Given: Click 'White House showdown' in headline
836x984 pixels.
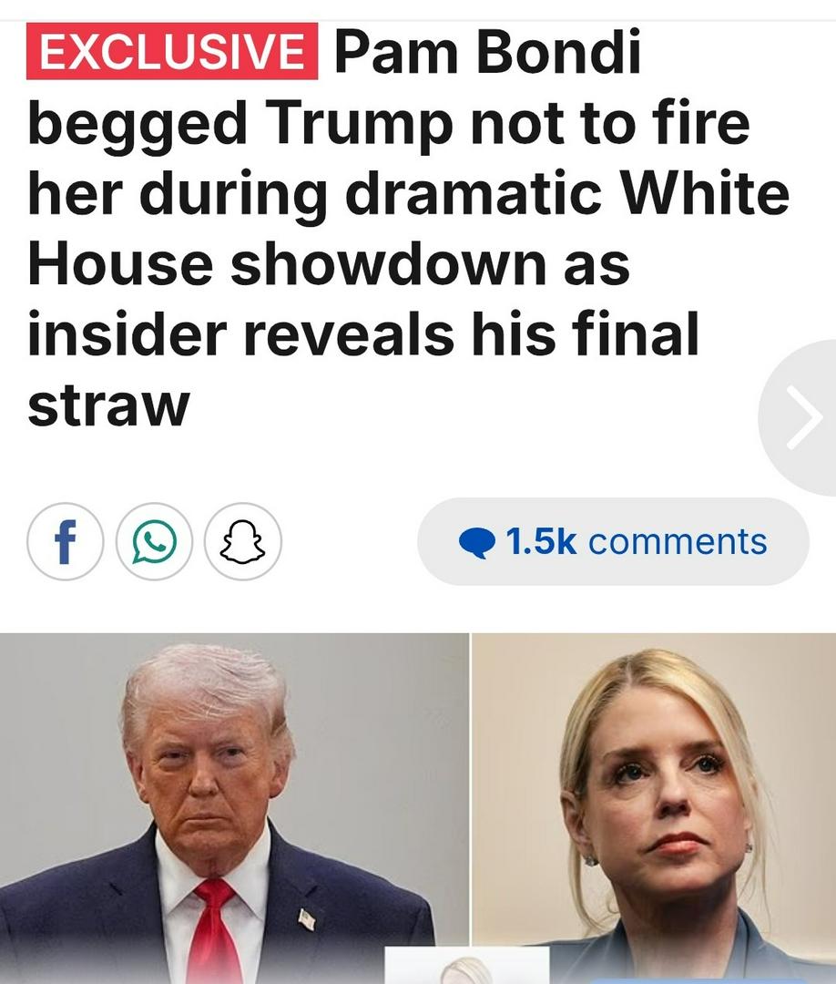Looking at the screenshot, I should 408,229.
